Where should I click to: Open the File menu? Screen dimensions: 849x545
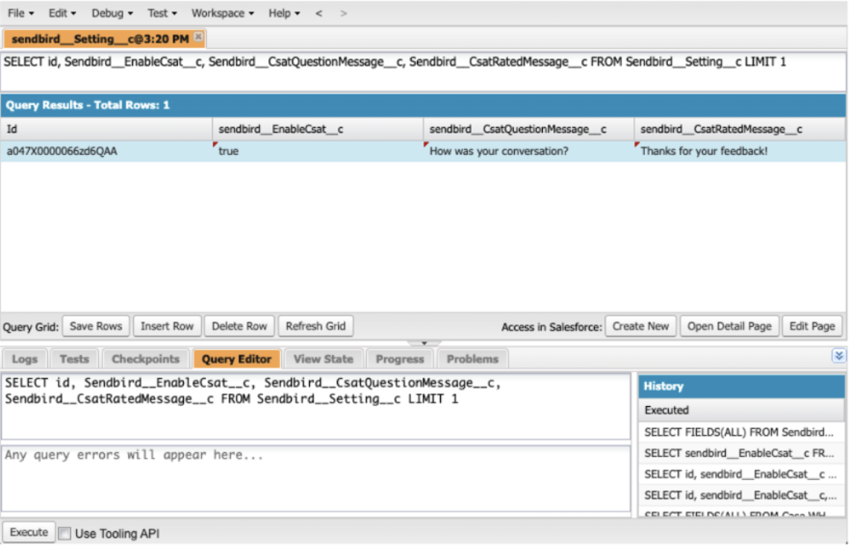click(21, 13)
